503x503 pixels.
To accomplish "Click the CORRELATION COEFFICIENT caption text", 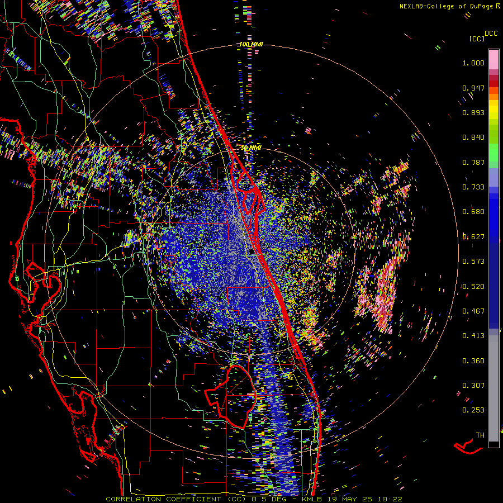I will (163, 499).
